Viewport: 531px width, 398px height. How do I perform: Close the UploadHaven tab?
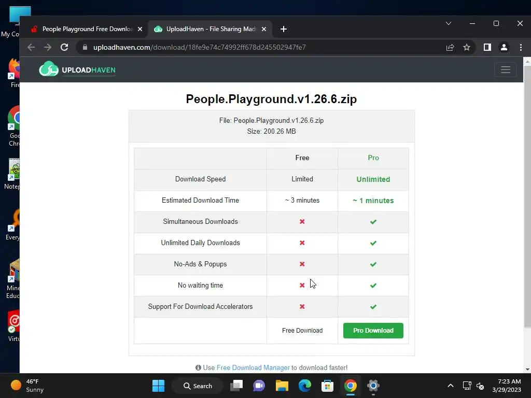tap(264, 29)
